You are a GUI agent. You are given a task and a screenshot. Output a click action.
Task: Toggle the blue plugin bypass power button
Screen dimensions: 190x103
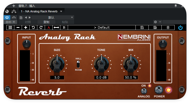coord(7,17)
